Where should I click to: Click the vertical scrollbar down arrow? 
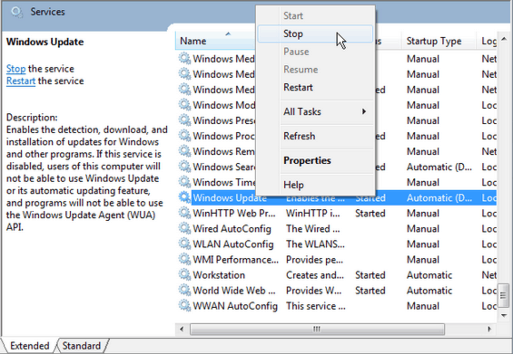[x=504, y=316]
